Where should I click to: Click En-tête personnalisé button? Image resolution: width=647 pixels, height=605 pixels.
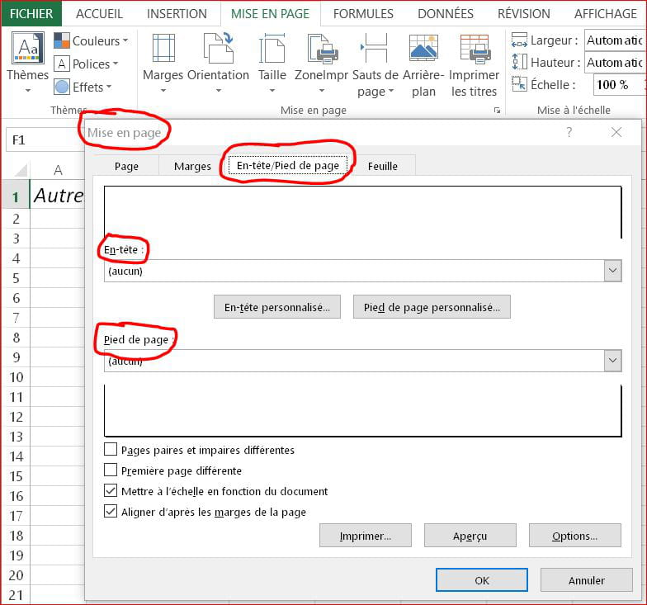277,307
